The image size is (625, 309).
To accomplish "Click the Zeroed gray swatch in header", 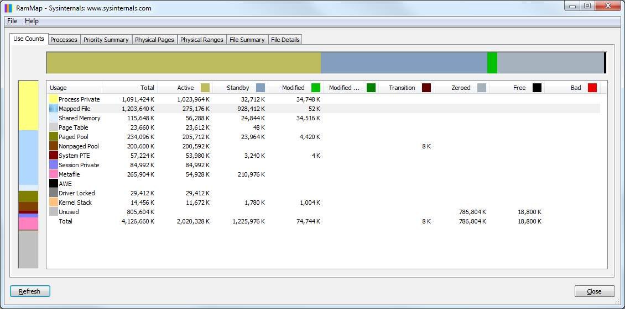I will coord(482,88).
